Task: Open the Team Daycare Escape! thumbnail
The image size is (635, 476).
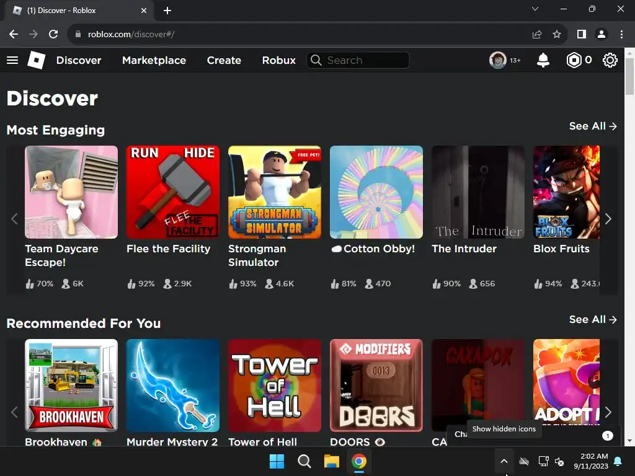Action: (71, 192)
